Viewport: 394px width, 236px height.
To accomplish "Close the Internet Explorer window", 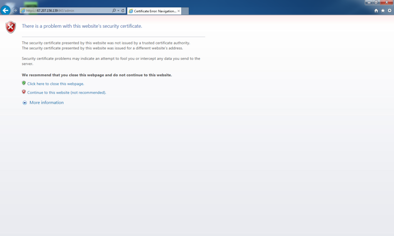I will (386, 2).
